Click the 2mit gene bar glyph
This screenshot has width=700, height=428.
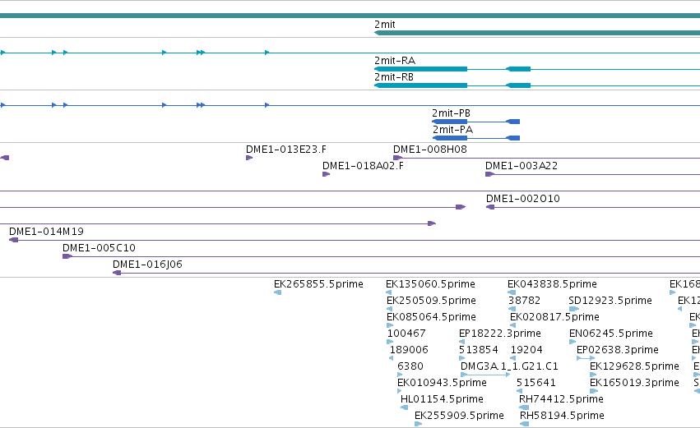coord(537,33)
